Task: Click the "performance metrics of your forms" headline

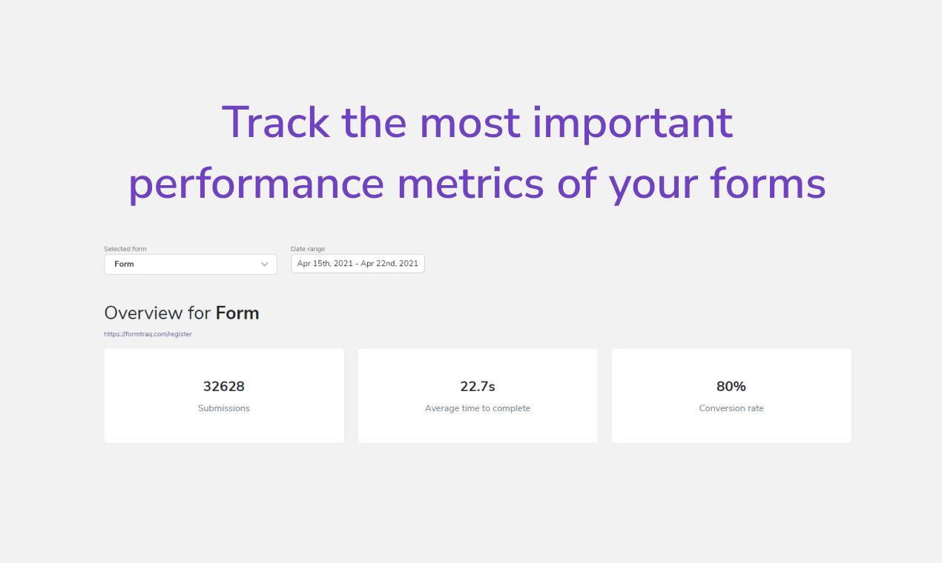Action: point(478,184)
